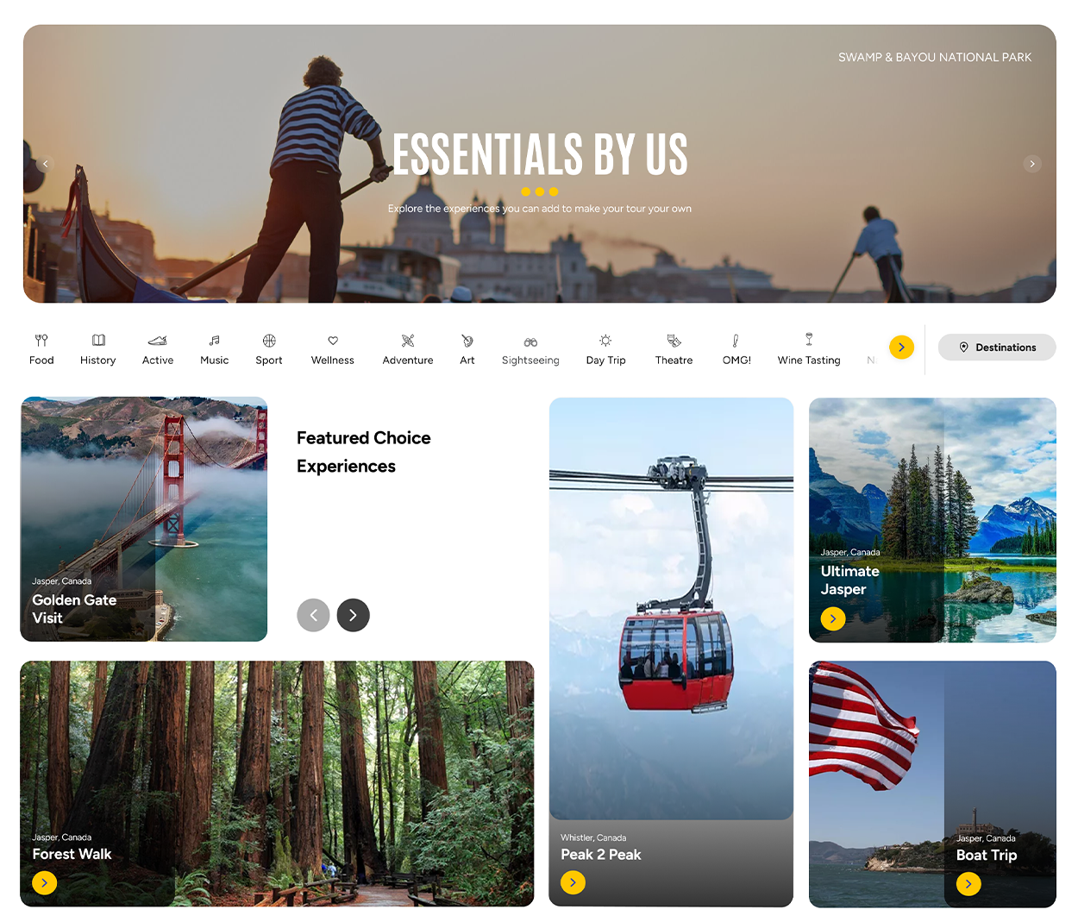Viewport: 1078px width, 922px height.
Task: Open Forest Walk via yellow arrow
Action: click(x=45, y=882)
